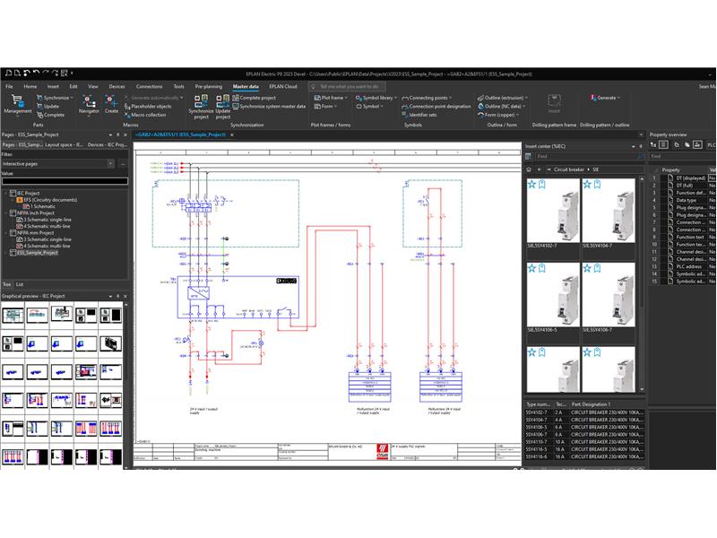This screenshot has height=538, width=717.
Task: Switch to the Home ribbon tab
Action: point(30,86)
